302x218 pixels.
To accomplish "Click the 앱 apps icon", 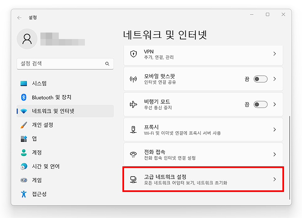I will pyautogui.click(x=24, y=139).
